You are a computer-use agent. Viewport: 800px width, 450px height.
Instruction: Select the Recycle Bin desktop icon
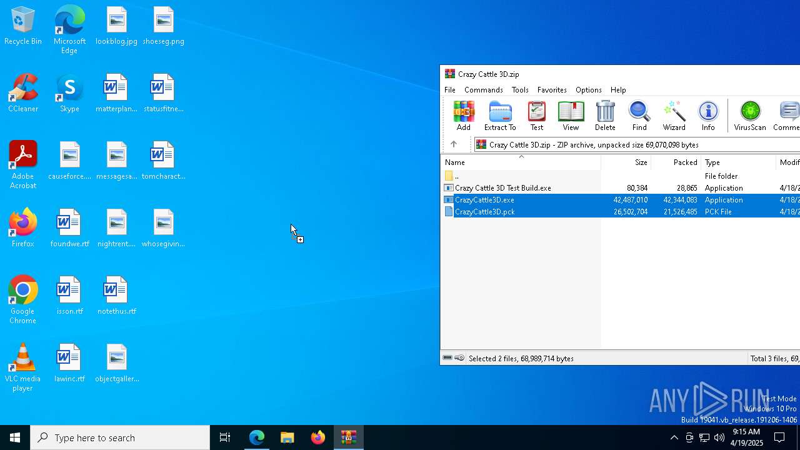[23, 26]
